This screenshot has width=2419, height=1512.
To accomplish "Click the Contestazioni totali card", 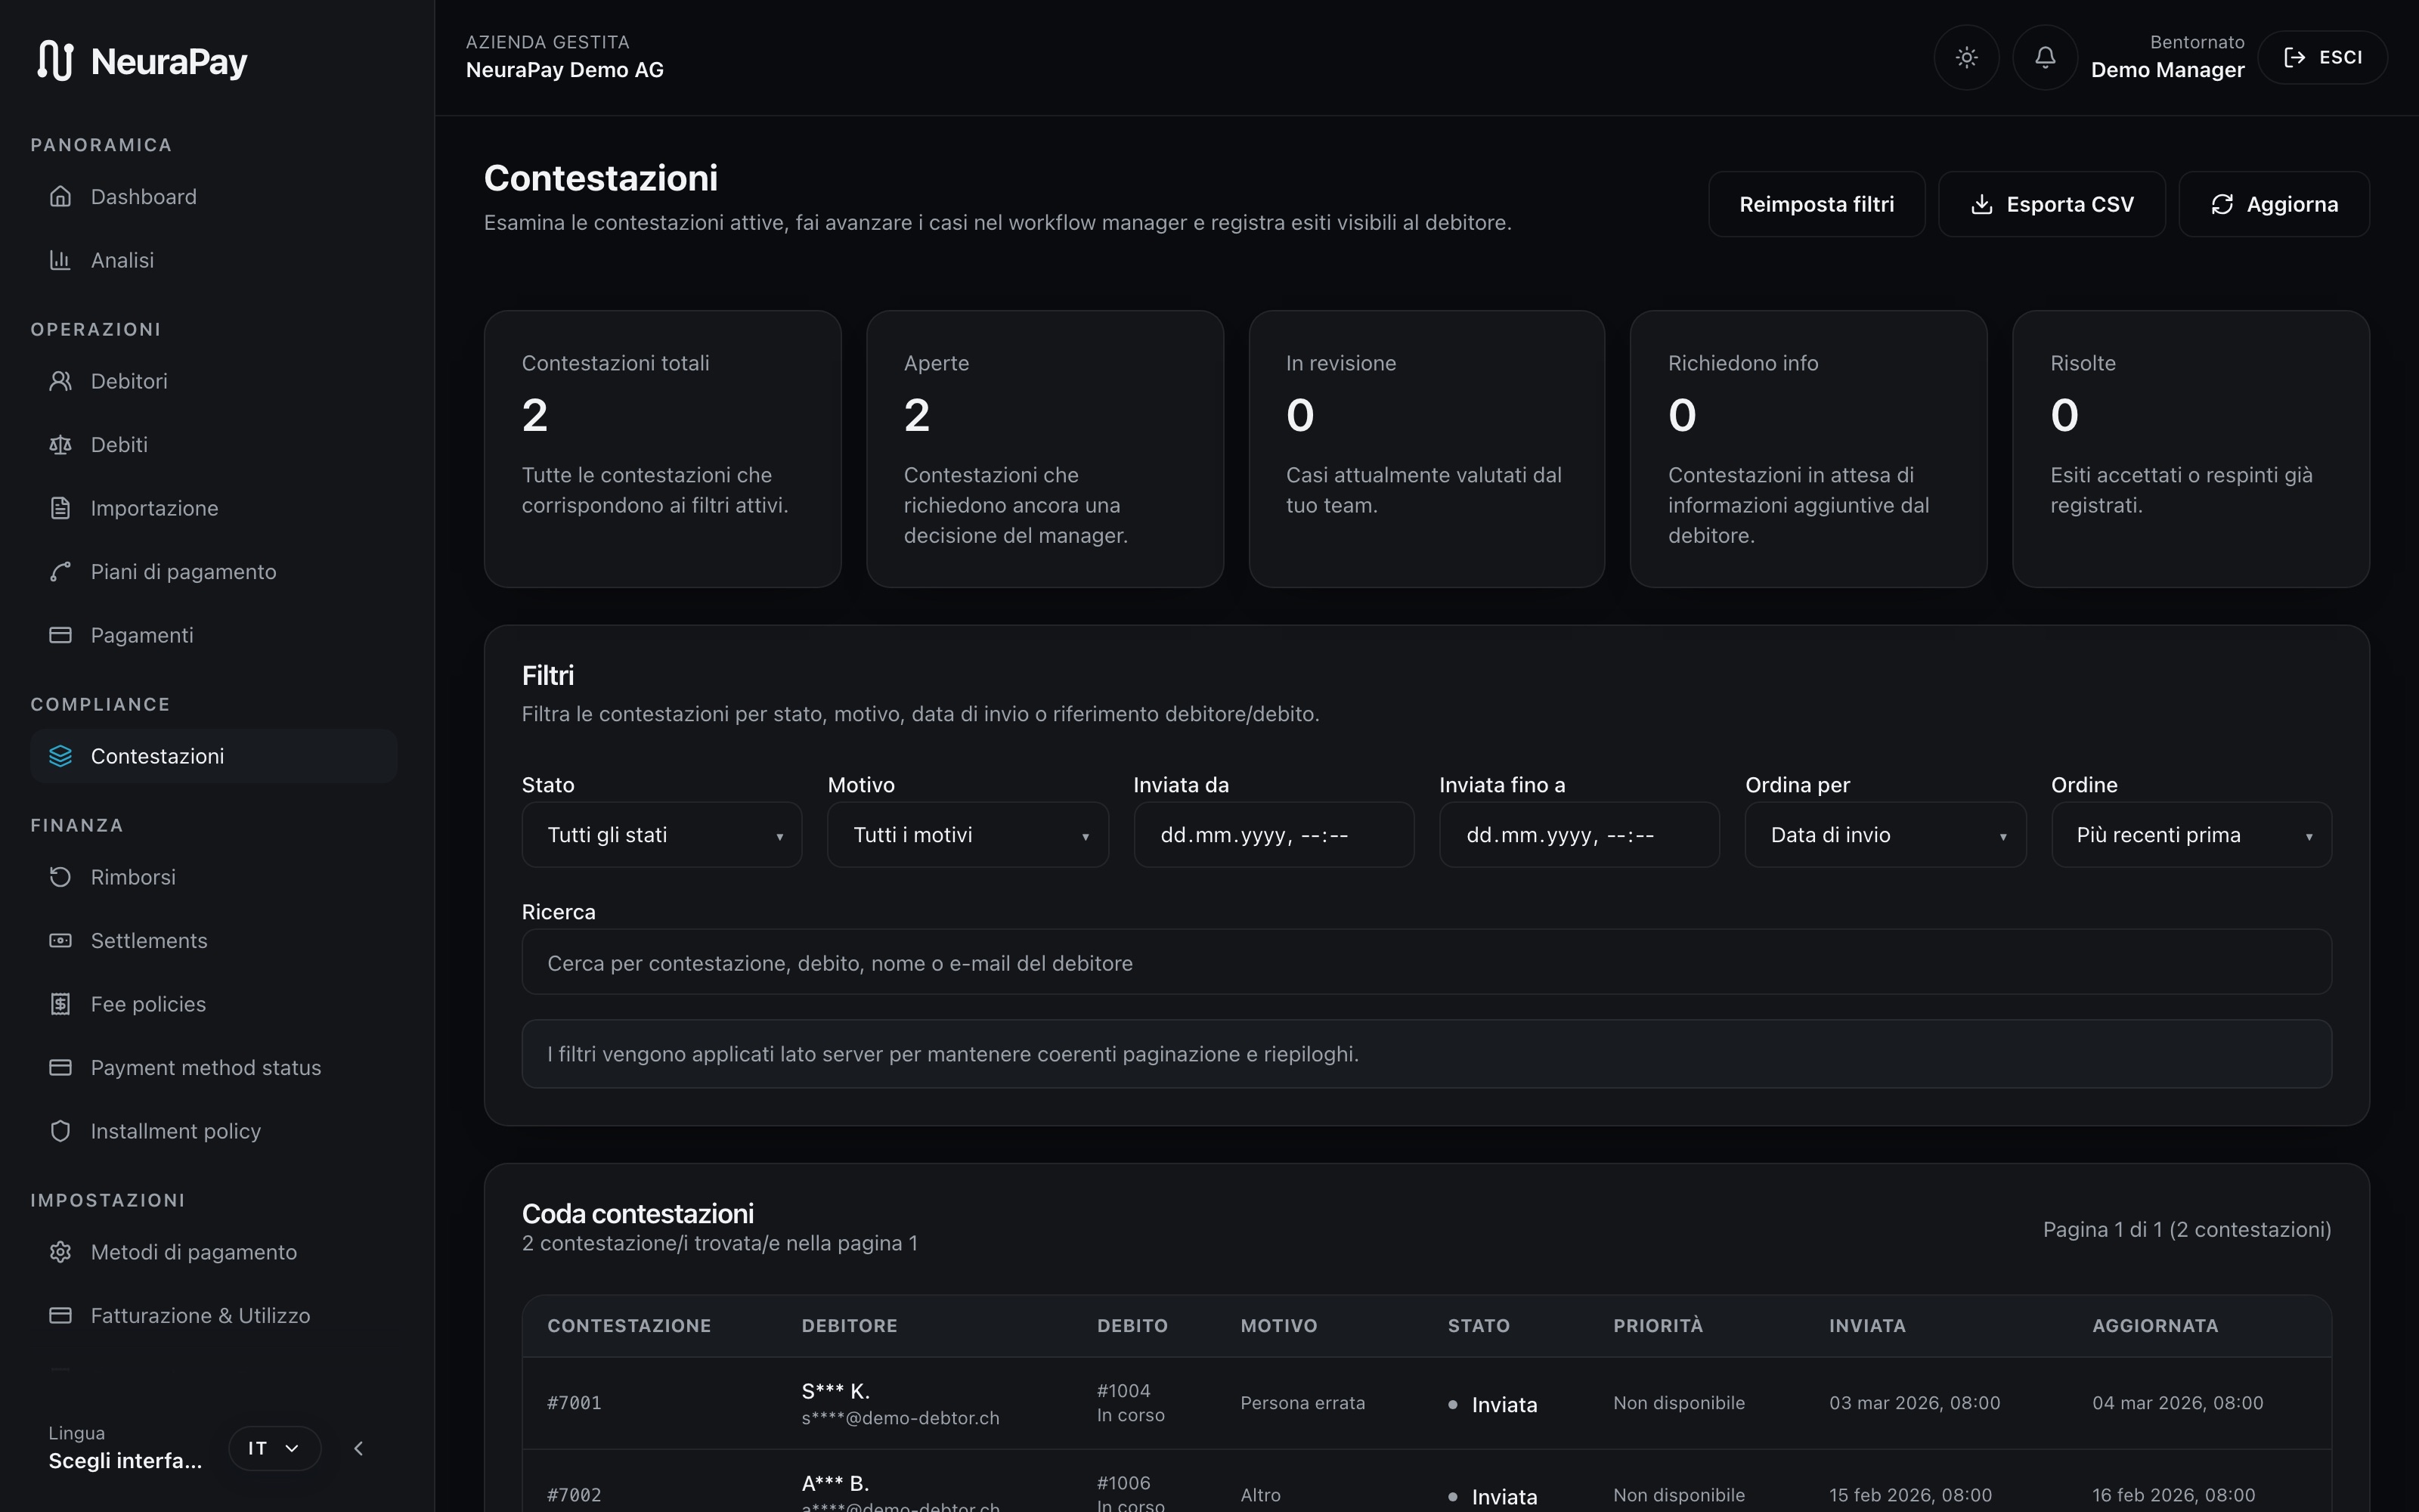I will coord(663,449).
